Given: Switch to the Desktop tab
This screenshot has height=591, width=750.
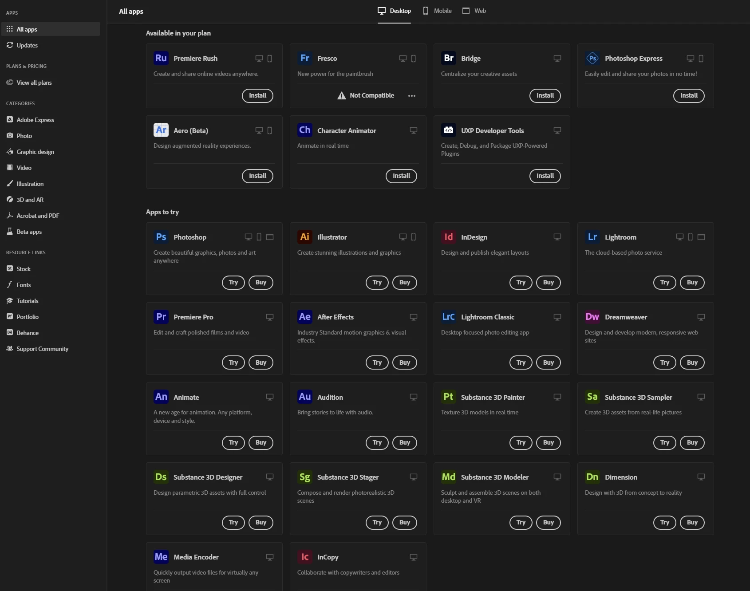Looking at the screenshot, I should click(x=394, y=11).
